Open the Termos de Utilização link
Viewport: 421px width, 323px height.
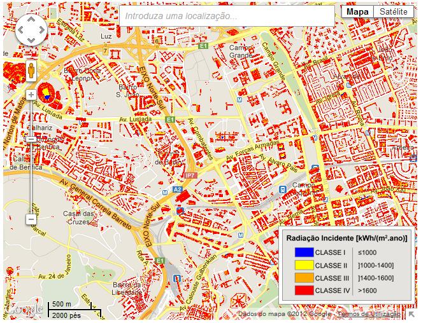click(368, 314)
